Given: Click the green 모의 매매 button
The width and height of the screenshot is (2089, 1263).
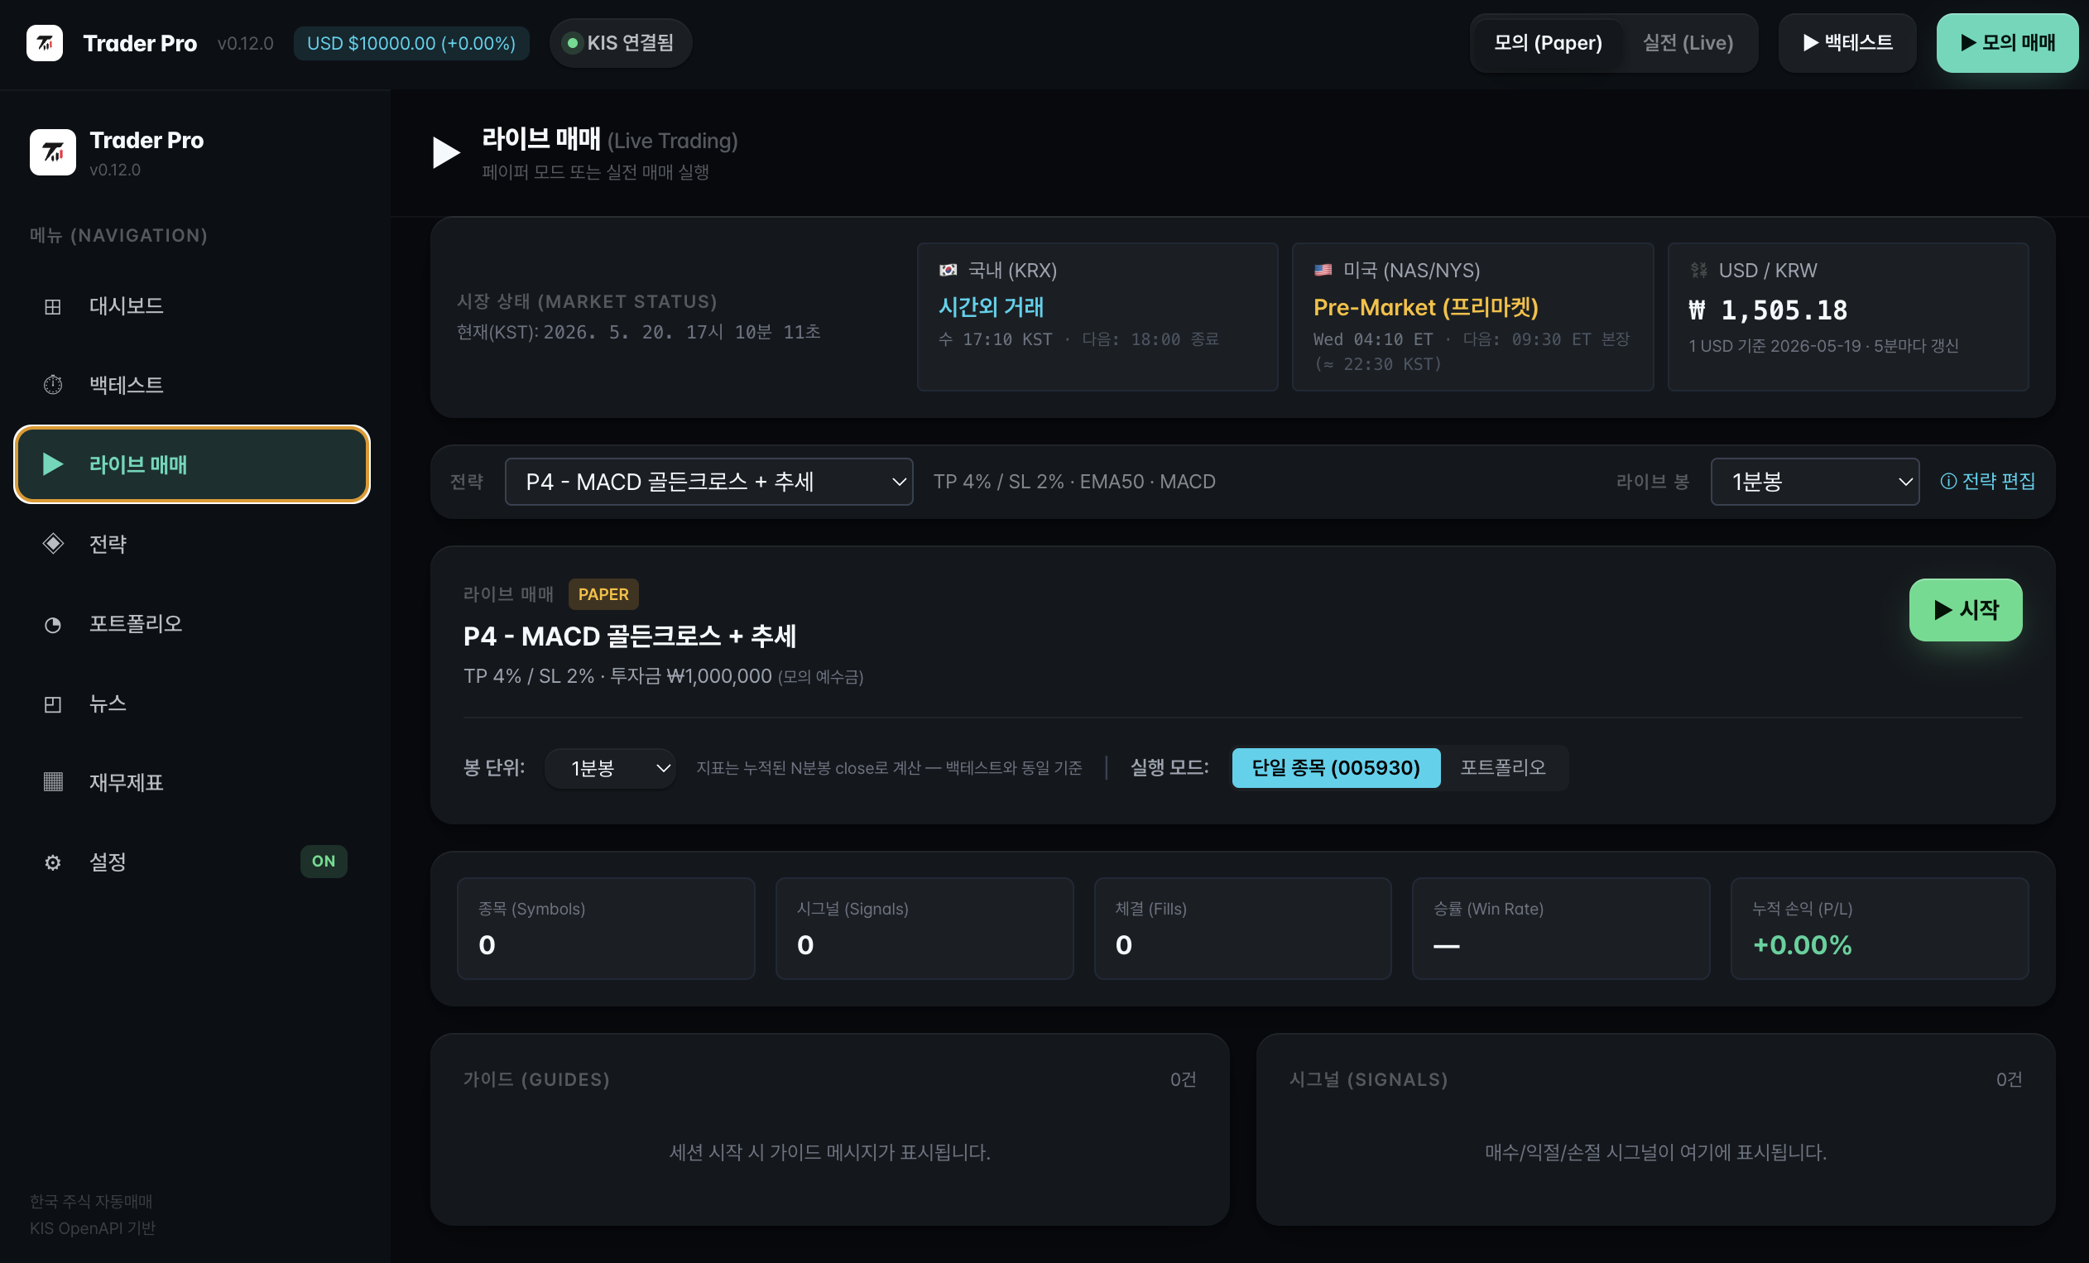Looking at the screenshot, I should 2007,43.
